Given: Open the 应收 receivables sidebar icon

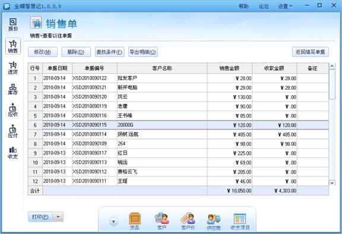Looking at the screenshot, I should click(x=13, y=110).
